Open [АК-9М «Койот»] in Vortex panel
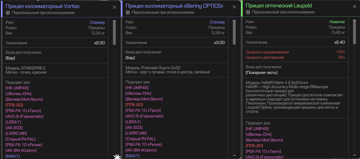 click(x=21, y=150)
